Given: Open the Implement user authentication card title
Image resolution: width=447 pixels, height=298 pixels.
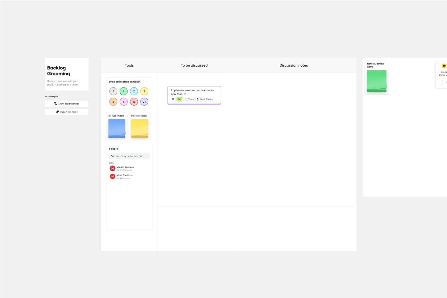Looking at the screenshot, I should [x=192, y=92].
